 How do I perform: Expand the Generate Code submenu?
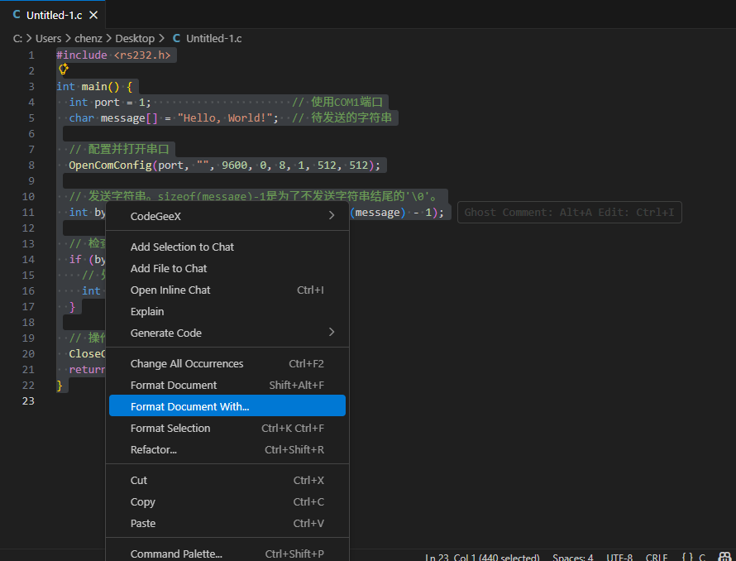click(x=227, y=333)
